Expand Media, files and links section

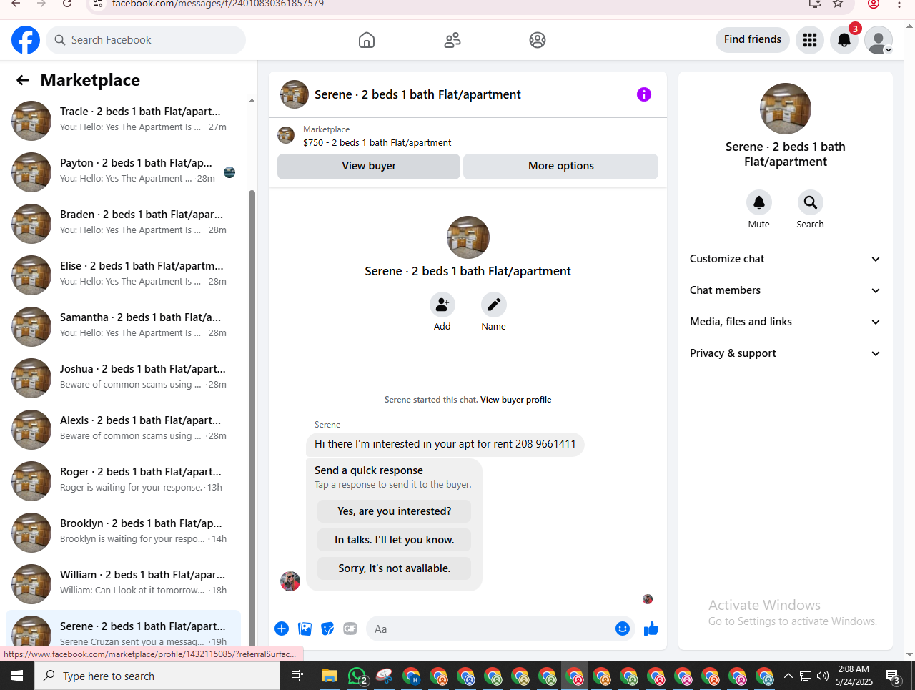click(x=785, y=322)
